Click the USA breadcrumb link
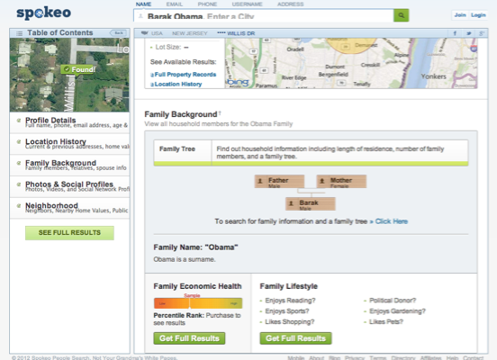 pyautogui.click(x=157, y=33)
